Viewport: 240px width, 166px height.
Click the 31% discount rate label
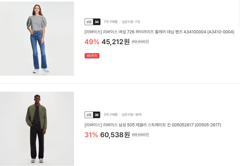click(x=91, y=135)
